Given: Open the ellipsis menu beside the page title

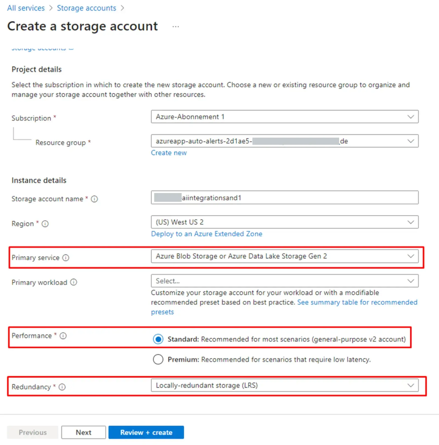Looking at the screenshot, I should 176,27.
